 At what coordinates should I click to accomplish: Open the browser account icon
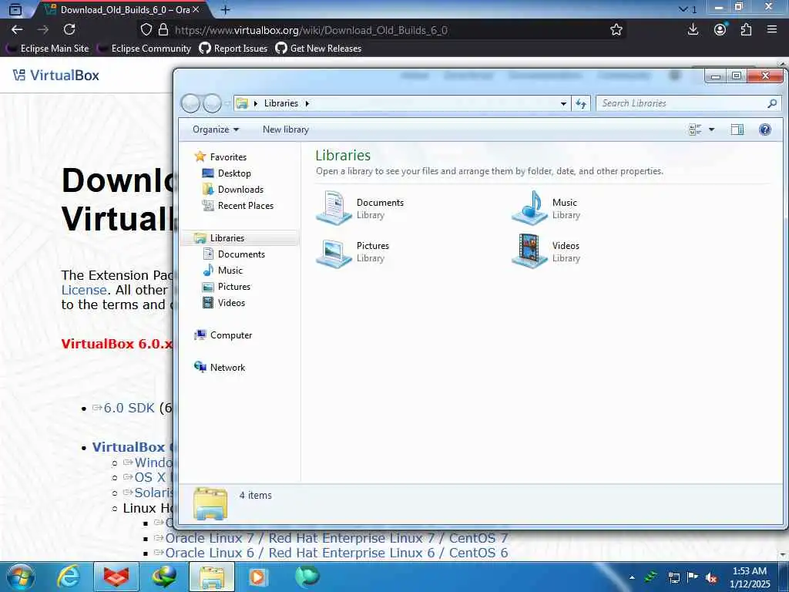720,30
